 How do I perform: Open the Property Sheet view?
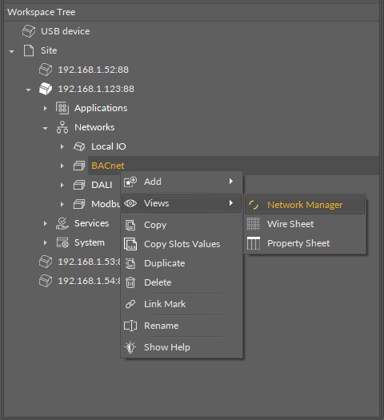tap(305, 243)
